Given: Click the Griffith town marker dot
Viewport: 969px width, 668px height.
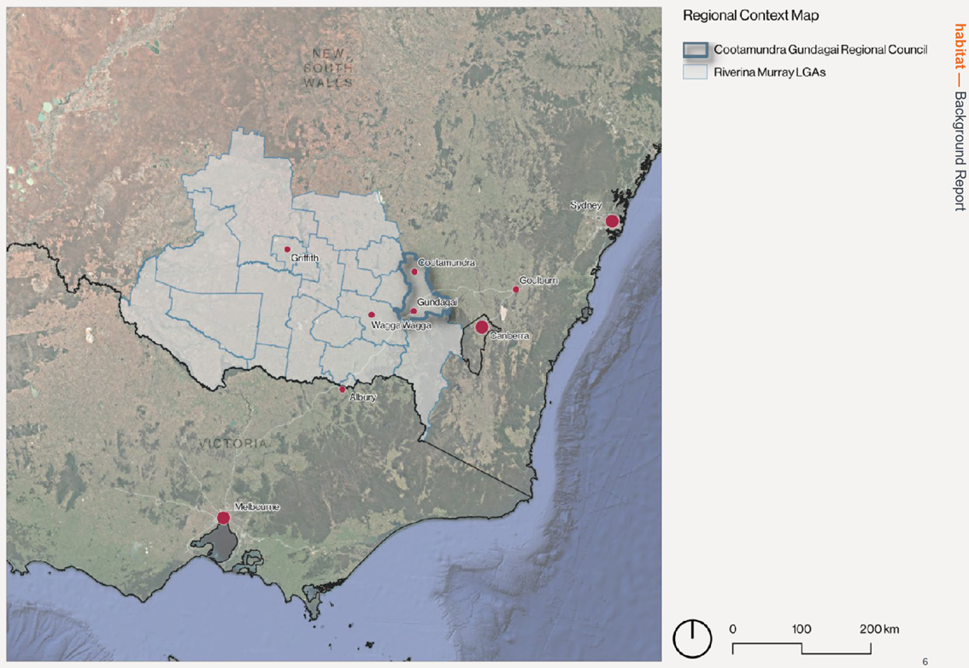Looking at the screenshot, I should (287, 249).
